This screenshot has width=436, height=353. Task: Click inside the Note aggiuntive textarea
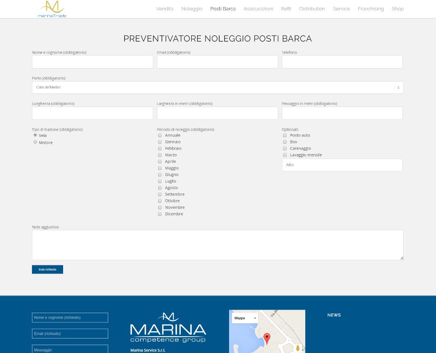(x=218, y=245)
